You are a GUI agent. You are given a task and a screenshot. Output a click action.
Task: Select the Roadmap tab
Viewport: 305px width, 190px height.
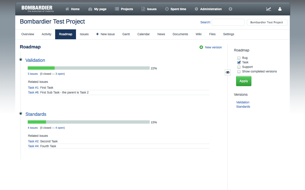point(66,34)
